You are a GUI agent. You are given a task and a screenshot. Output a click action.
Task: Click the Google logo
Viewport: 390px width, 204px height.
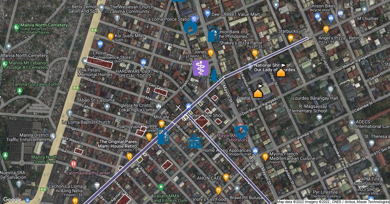tap(12, 199)
